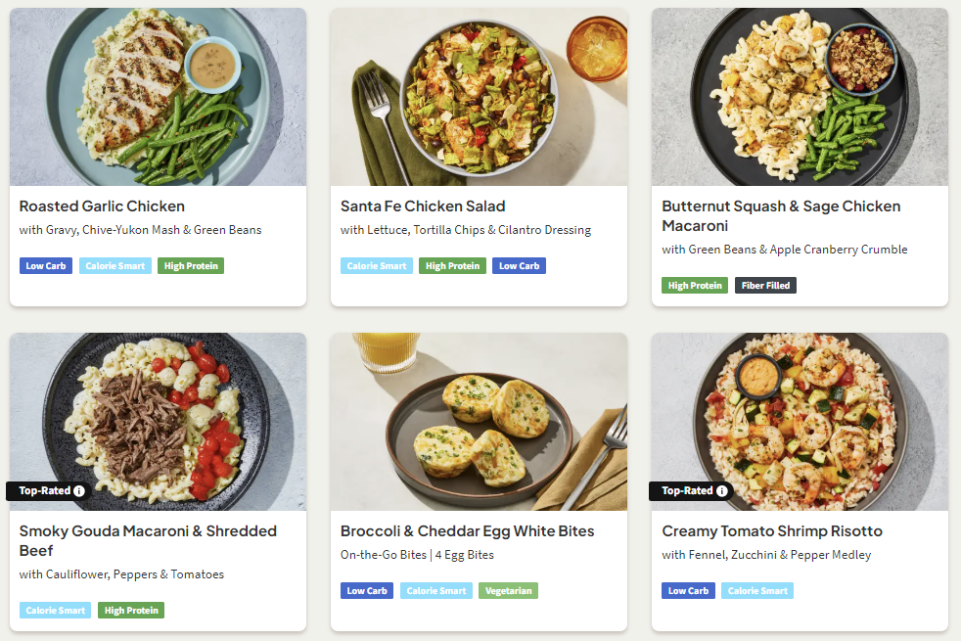This screenshot has width=961, height=641.
Task: Click the "Roasted Garlic Chicken" title
Action: [x=102, y=206]
